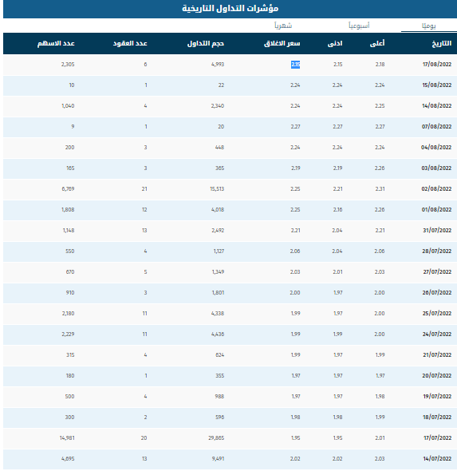The image size is (457, 475).
Task: Click the 14,981 shares count value
Action: [x=67, y=438]
